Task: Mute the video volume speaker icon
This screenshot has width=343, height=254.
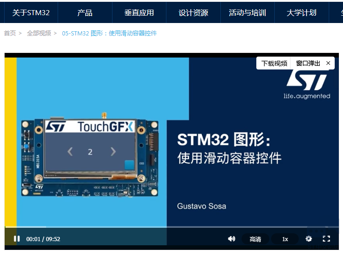Action: 231,239
